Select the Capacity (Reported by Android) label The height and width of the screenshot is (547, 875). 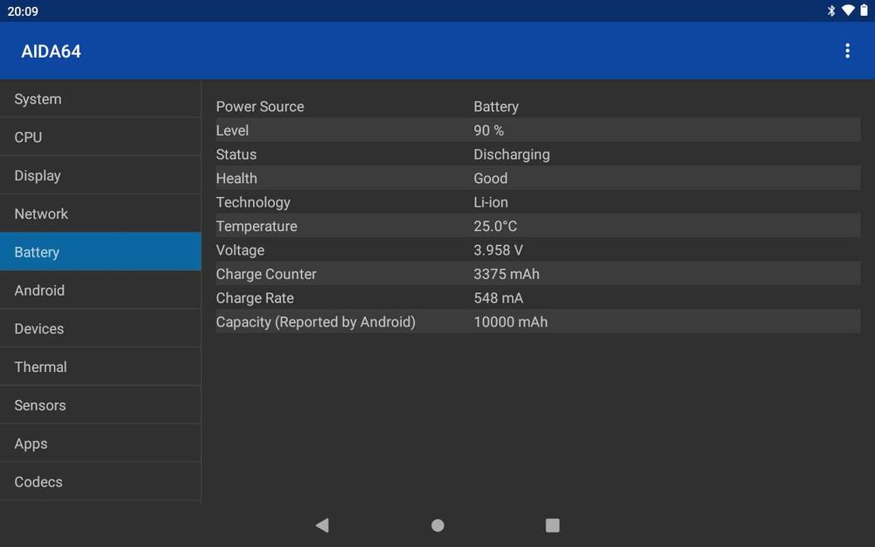[316, 322]
